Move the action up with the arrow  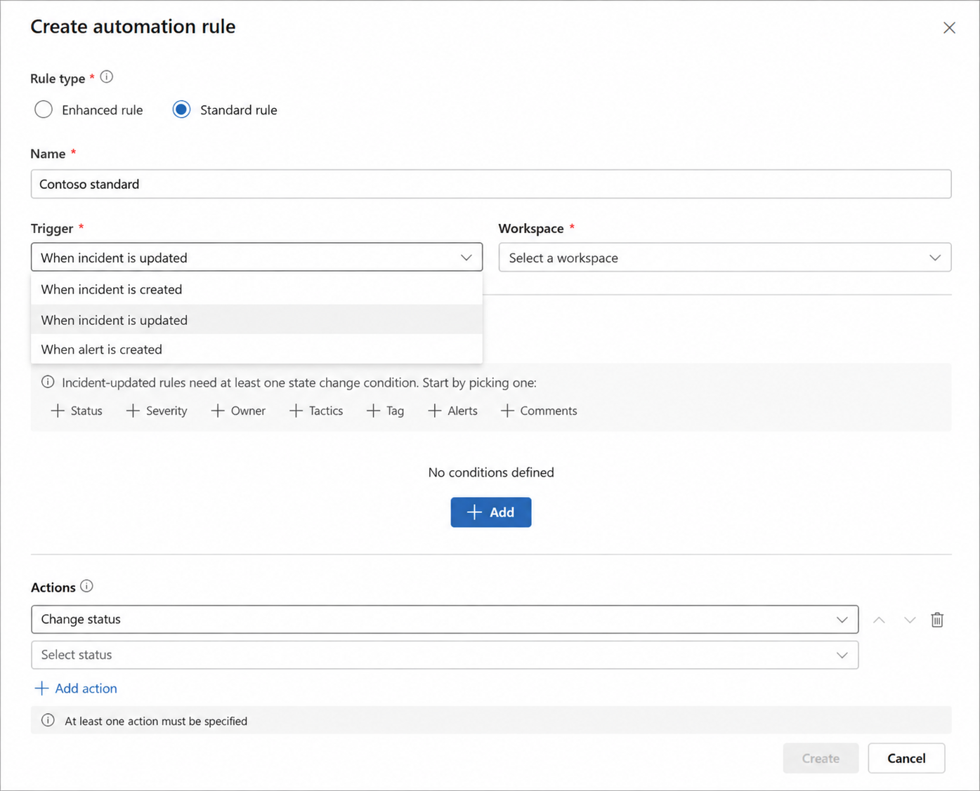879,620
